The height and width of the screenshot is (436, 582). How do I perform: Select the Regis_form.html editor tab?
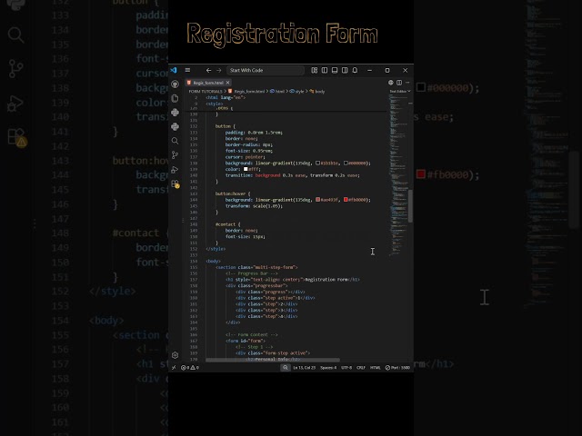[208, 83]
